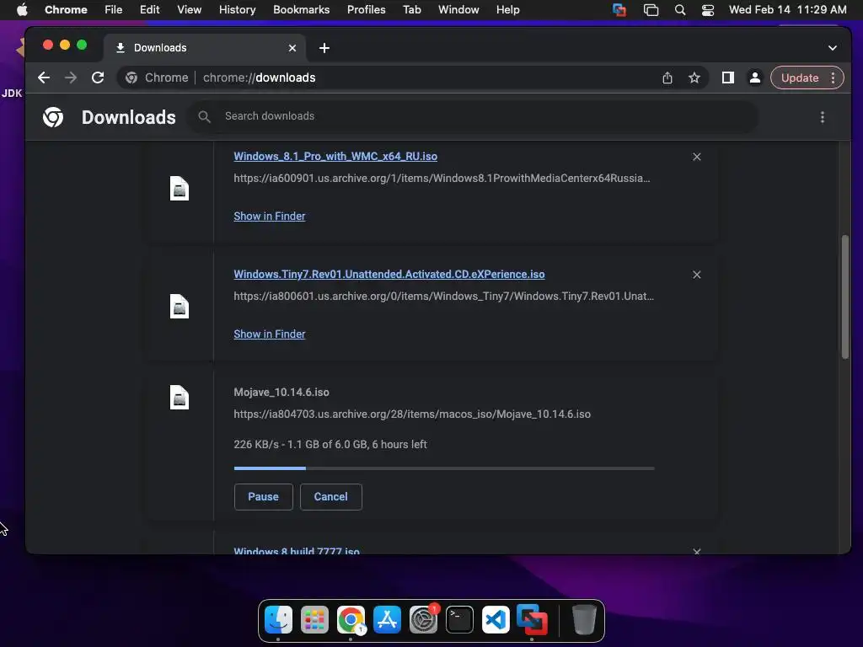Open the Downloads page more-actions menu
This screenshot has width=863, height=647.
click(x=823, y=117)
